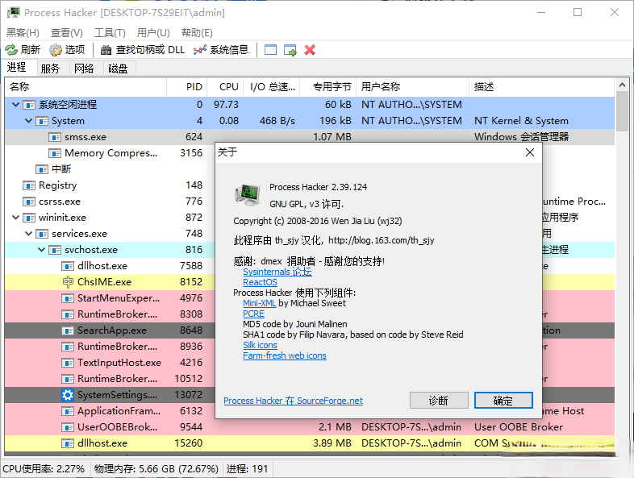Sort by the PID column header
This screenshot has height=478, width=634.
(187, 87)
